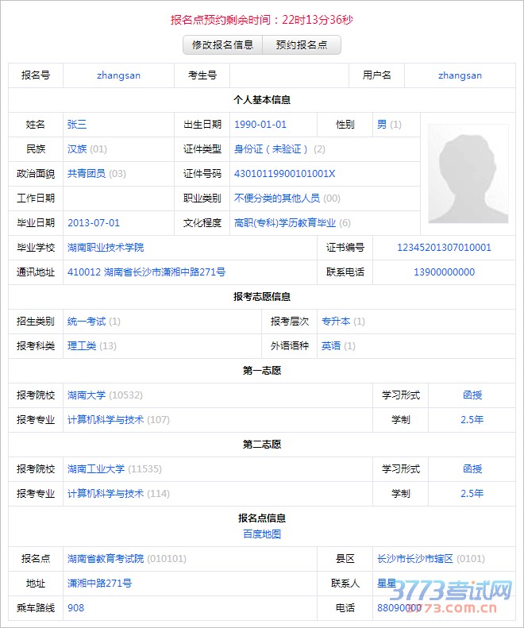Screen dimensions: 524x628
Task: Click district value 长沙市长沙市辖区
Action: coord(415,559)
